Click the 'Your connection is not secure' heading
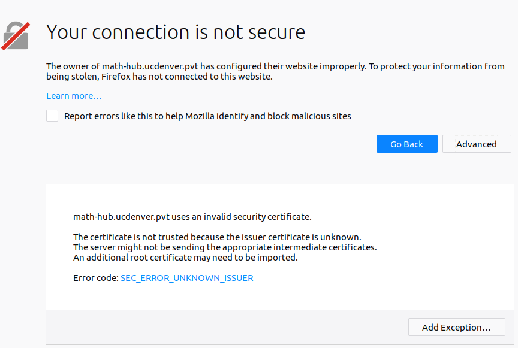 click(176, 32)
